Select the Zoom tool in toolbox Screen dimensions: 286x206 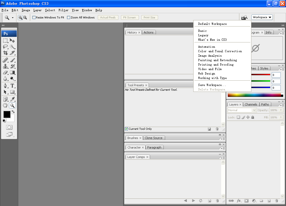12,105
